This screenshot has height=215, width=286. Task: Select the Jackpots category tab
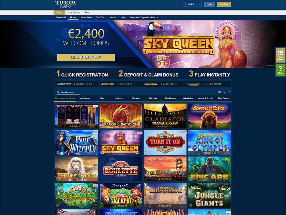[x=119, y=98]
